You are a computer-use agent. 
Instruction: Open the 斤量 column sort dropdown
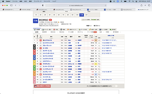pyautogui.click(x=66, y=38)
